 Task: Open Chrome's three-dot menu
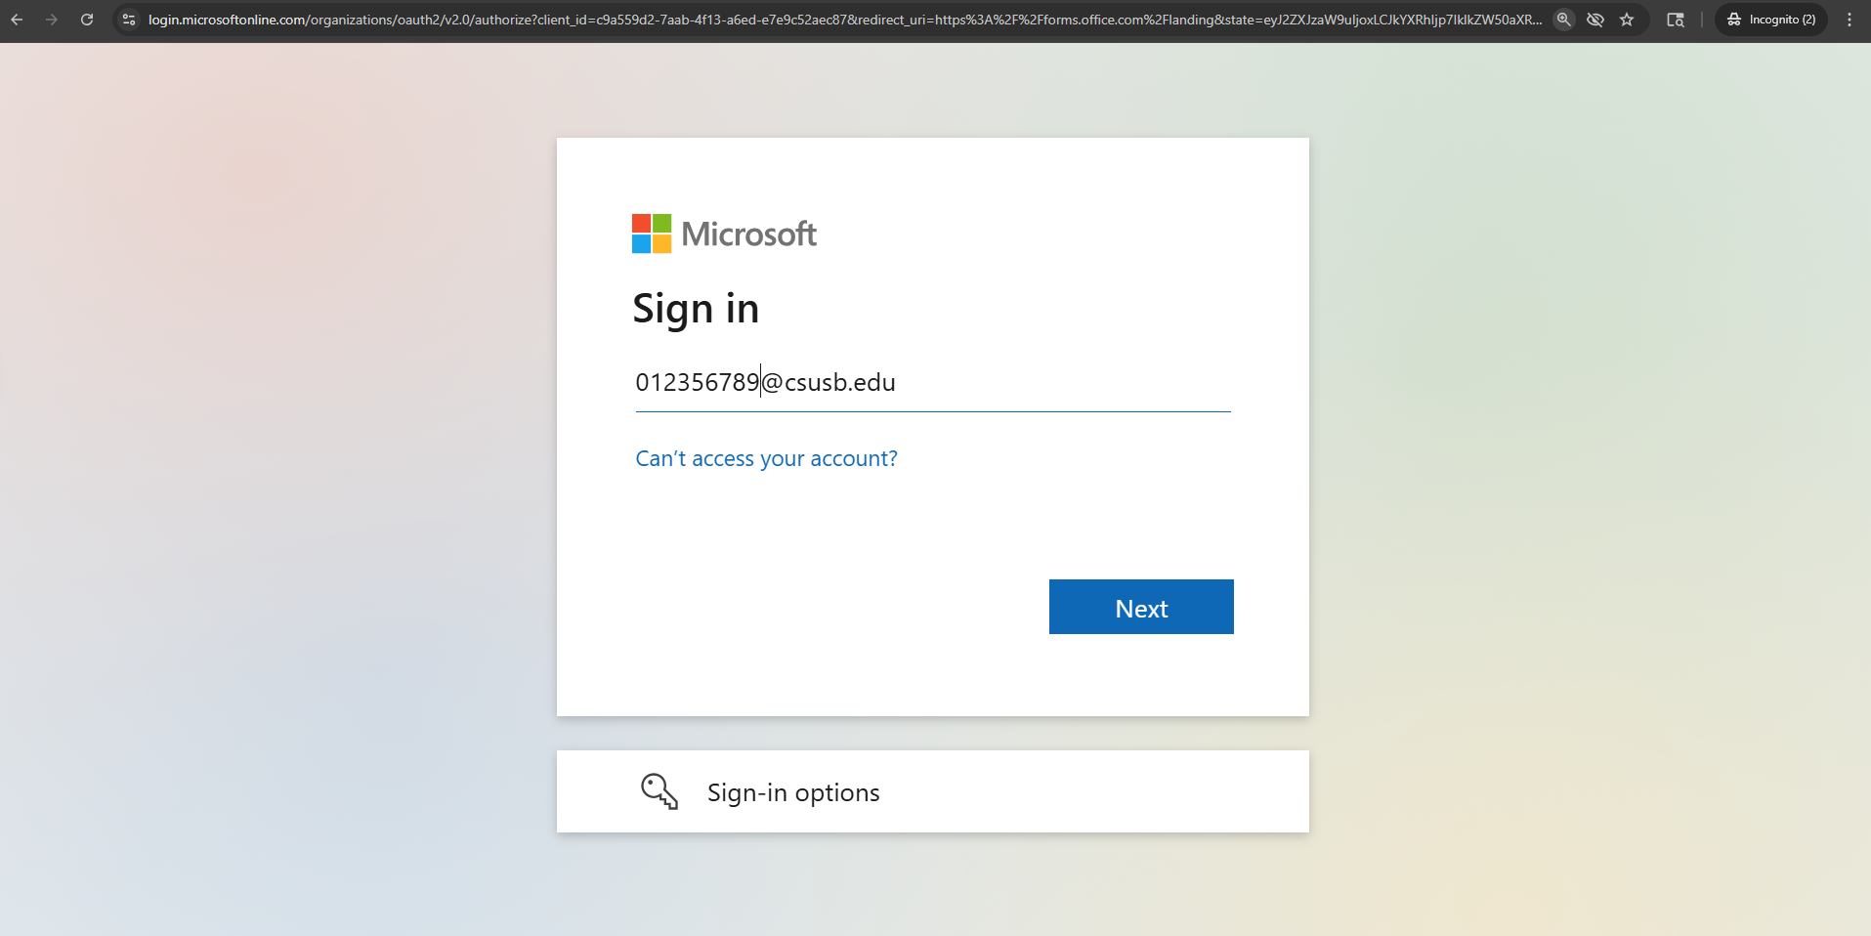1850,20
